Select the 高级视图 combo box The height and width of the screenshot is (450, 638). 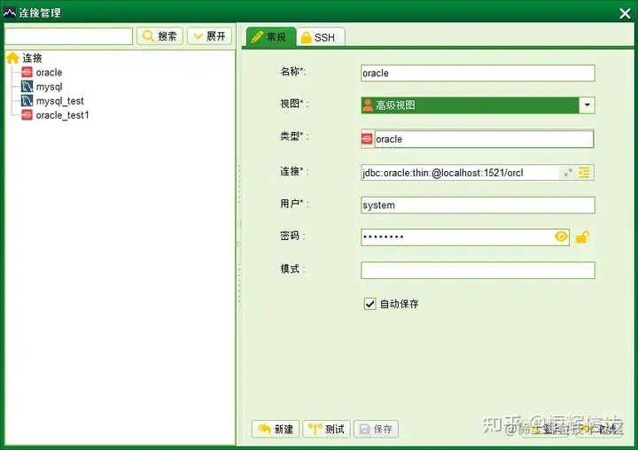tap(478, 105)
